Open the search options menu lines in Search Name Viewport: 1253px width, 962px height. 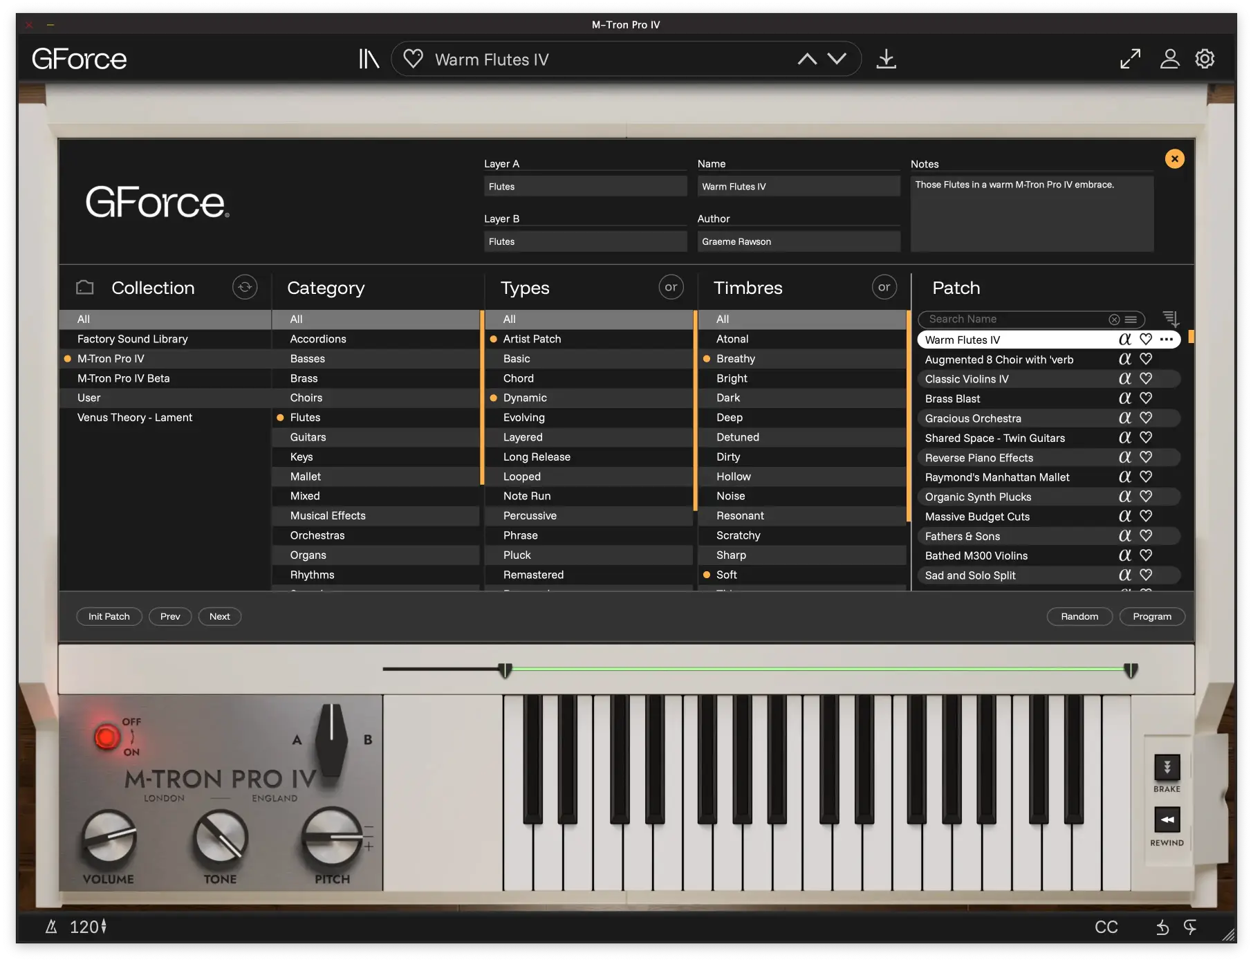point(1131,320)
